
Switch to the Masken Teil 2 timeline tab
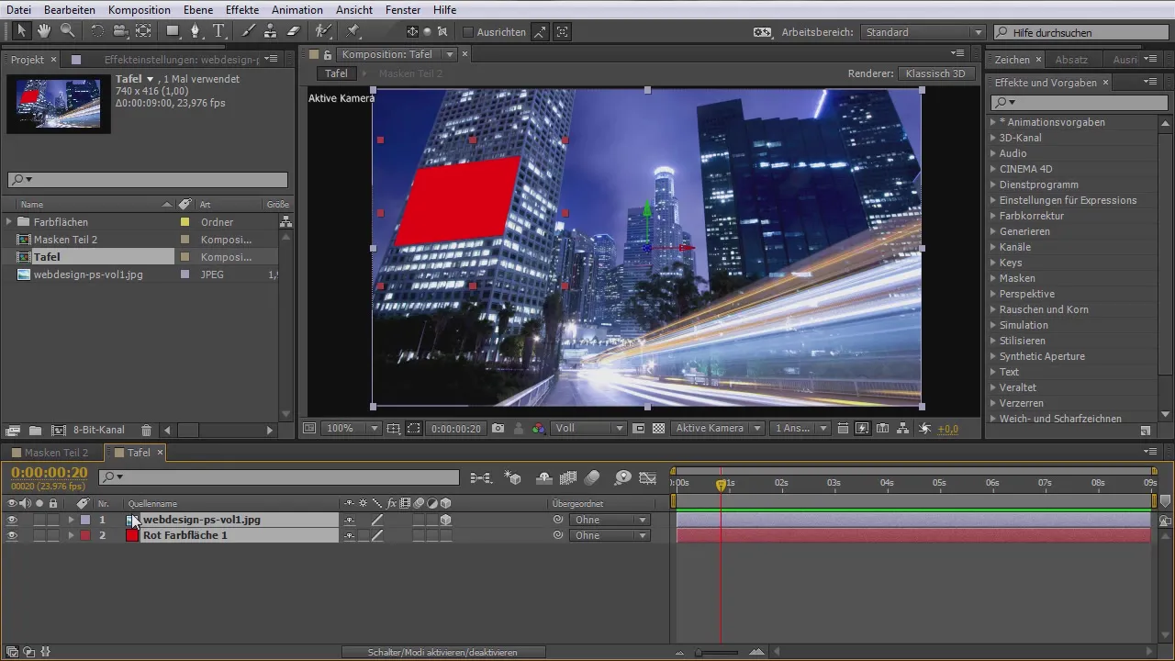(x=56, y=453)
